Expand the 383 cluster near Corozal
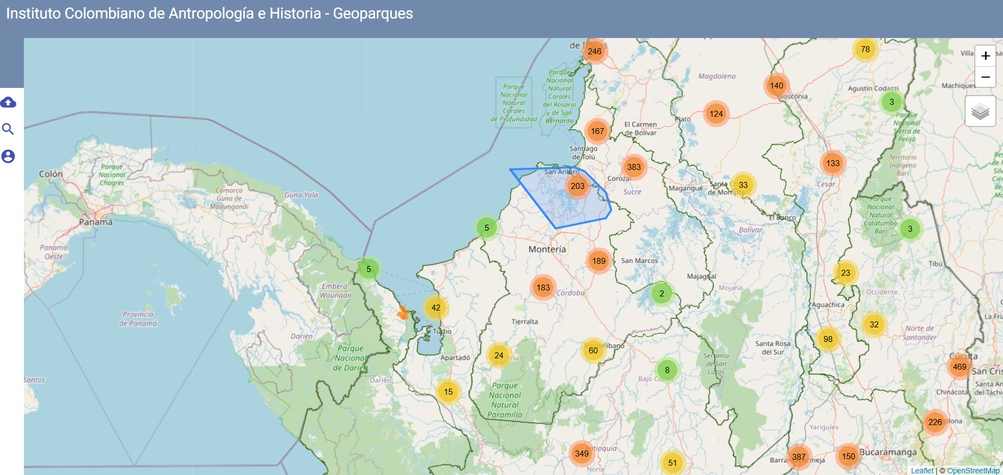 (x=634, y=167)
